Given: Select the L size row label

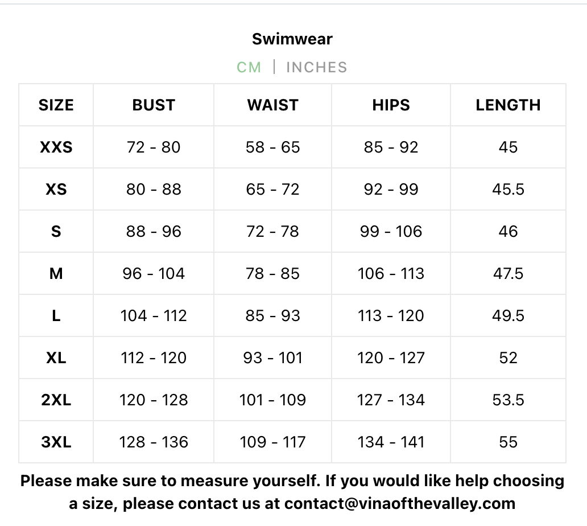Looking at the screenshot, I should 56,316.
